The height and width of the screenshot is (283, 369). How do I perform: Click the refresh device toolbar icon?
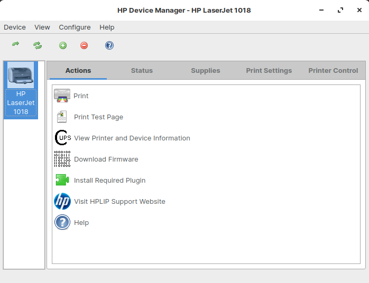click(38, 45)
